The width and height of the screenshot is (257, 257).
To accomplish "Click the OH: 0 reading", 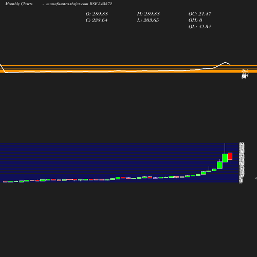I will (195, 21).
